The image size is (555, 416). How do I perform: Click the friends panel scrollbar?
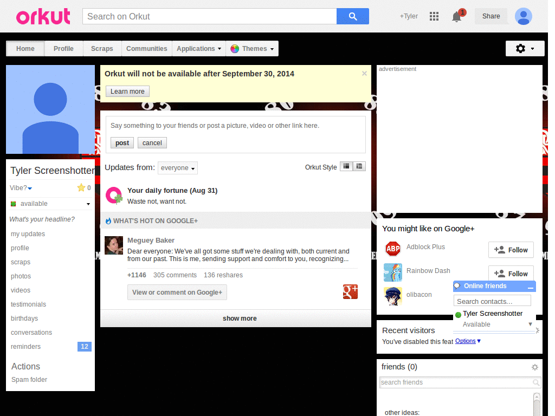[x=537, y=404]
